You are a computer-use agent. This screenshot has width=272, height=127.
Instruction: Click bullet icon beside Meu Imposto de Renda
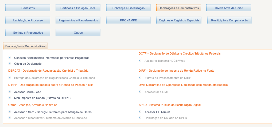pos(9,97)
